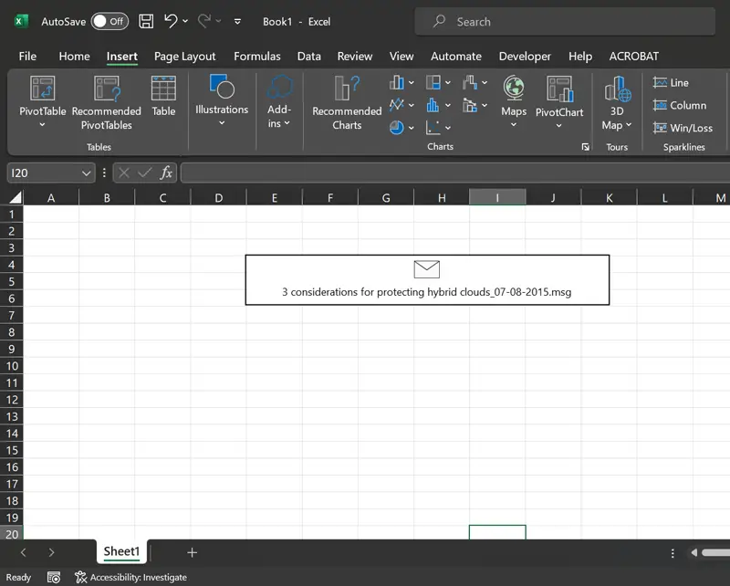Insert a Win/Loss sparkline
Screen dimensions: 730x586
[x=683, y=128]
